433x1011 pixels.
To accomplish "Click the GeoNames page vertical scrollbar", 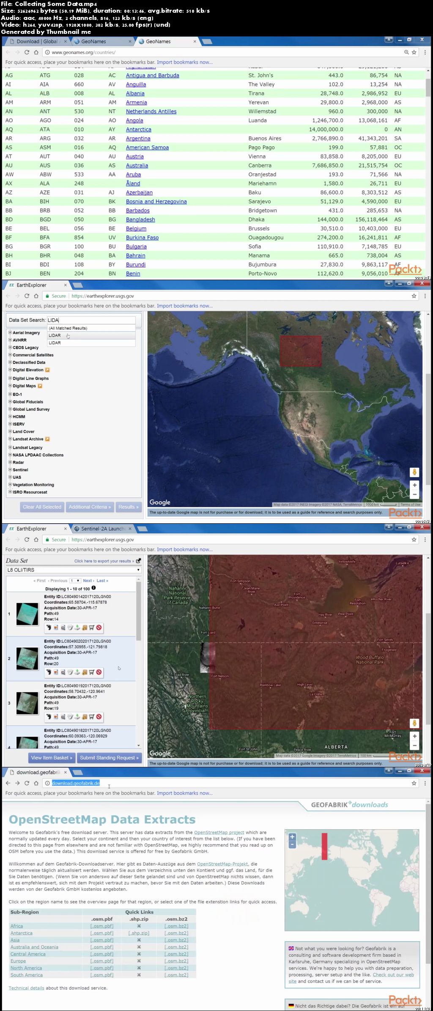I will [428, 87].
